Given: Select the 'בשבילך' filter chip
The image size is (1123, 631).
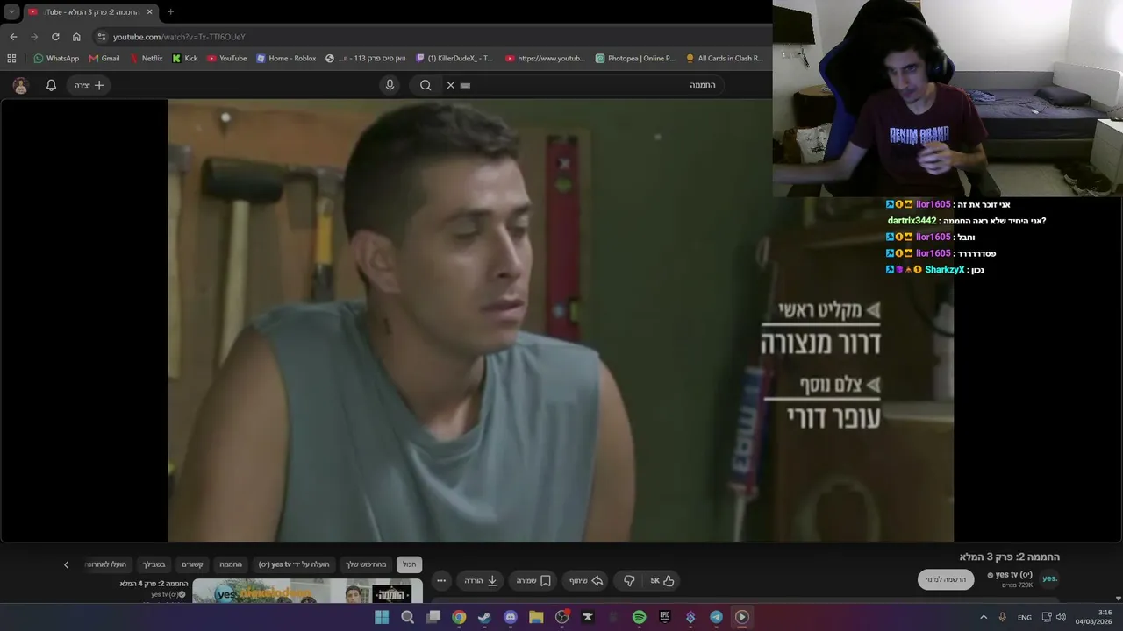Looking at the screenshot, I should click(154, 564).
